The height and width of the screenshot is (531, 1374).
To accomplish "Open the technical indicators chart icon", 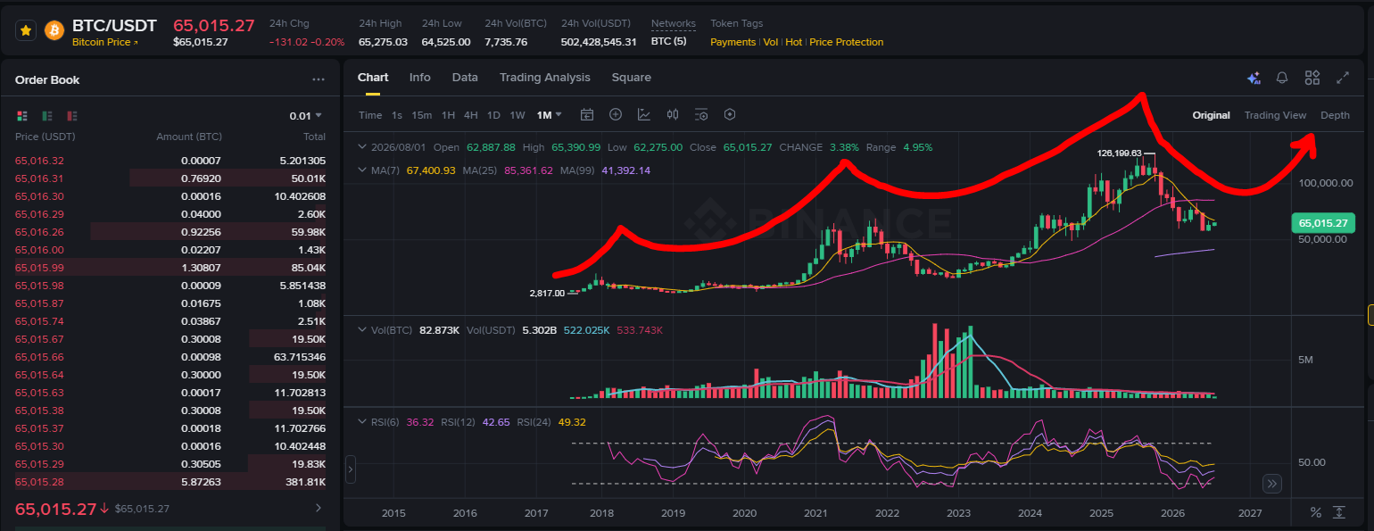I will [x=644, y=114].
